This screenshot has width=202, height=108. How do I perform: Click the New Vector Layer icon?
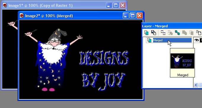[x=154, y=33]
